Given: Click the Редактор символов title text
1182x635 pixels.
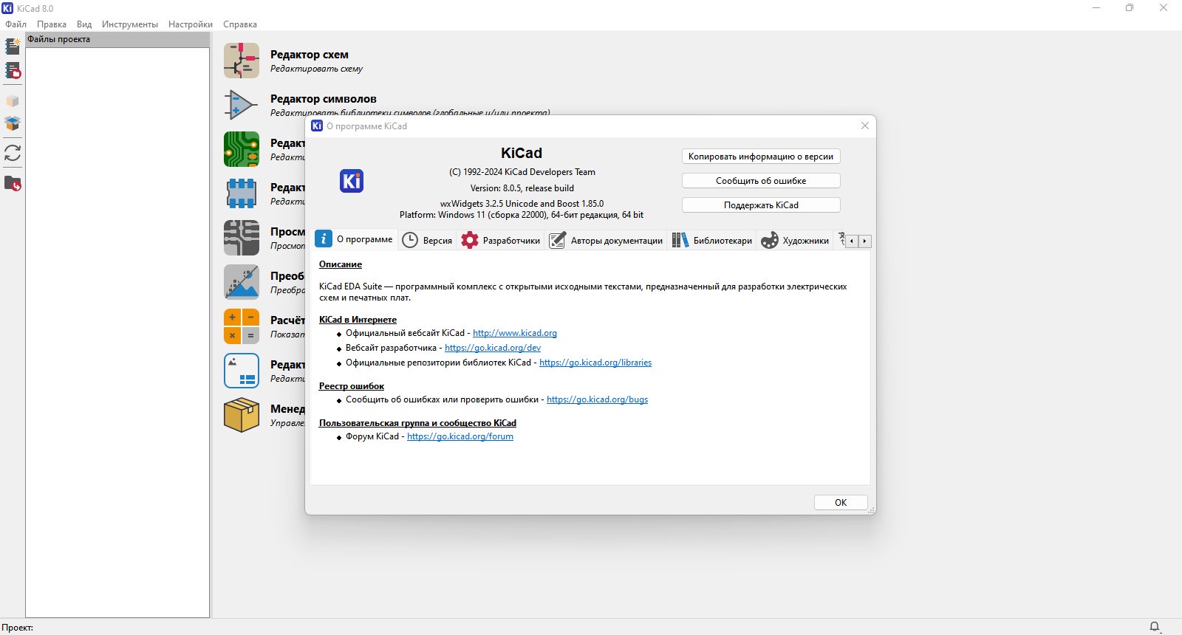Looking at the screenshot, I should pyautogui.click(x=324, y=99).
